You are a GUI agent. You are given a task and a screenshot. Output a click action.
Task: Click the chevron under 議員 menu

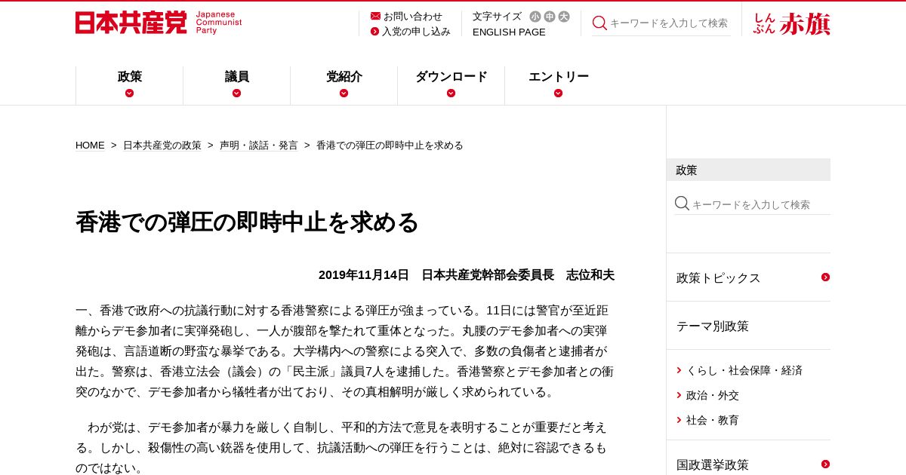(x=237, y=93)
